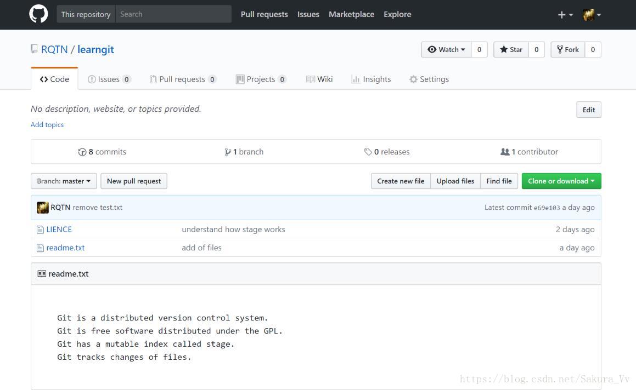This screenshot has width=636, height=390.
Task: Open the commit hash e69e103
Action: [x=547, y=208]
